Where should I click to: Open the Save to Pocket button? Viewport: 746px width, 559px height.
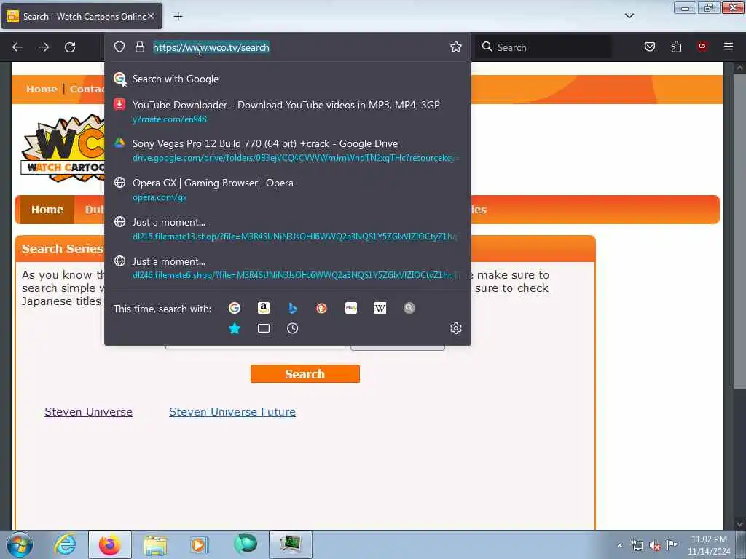(x=649, y=47)
